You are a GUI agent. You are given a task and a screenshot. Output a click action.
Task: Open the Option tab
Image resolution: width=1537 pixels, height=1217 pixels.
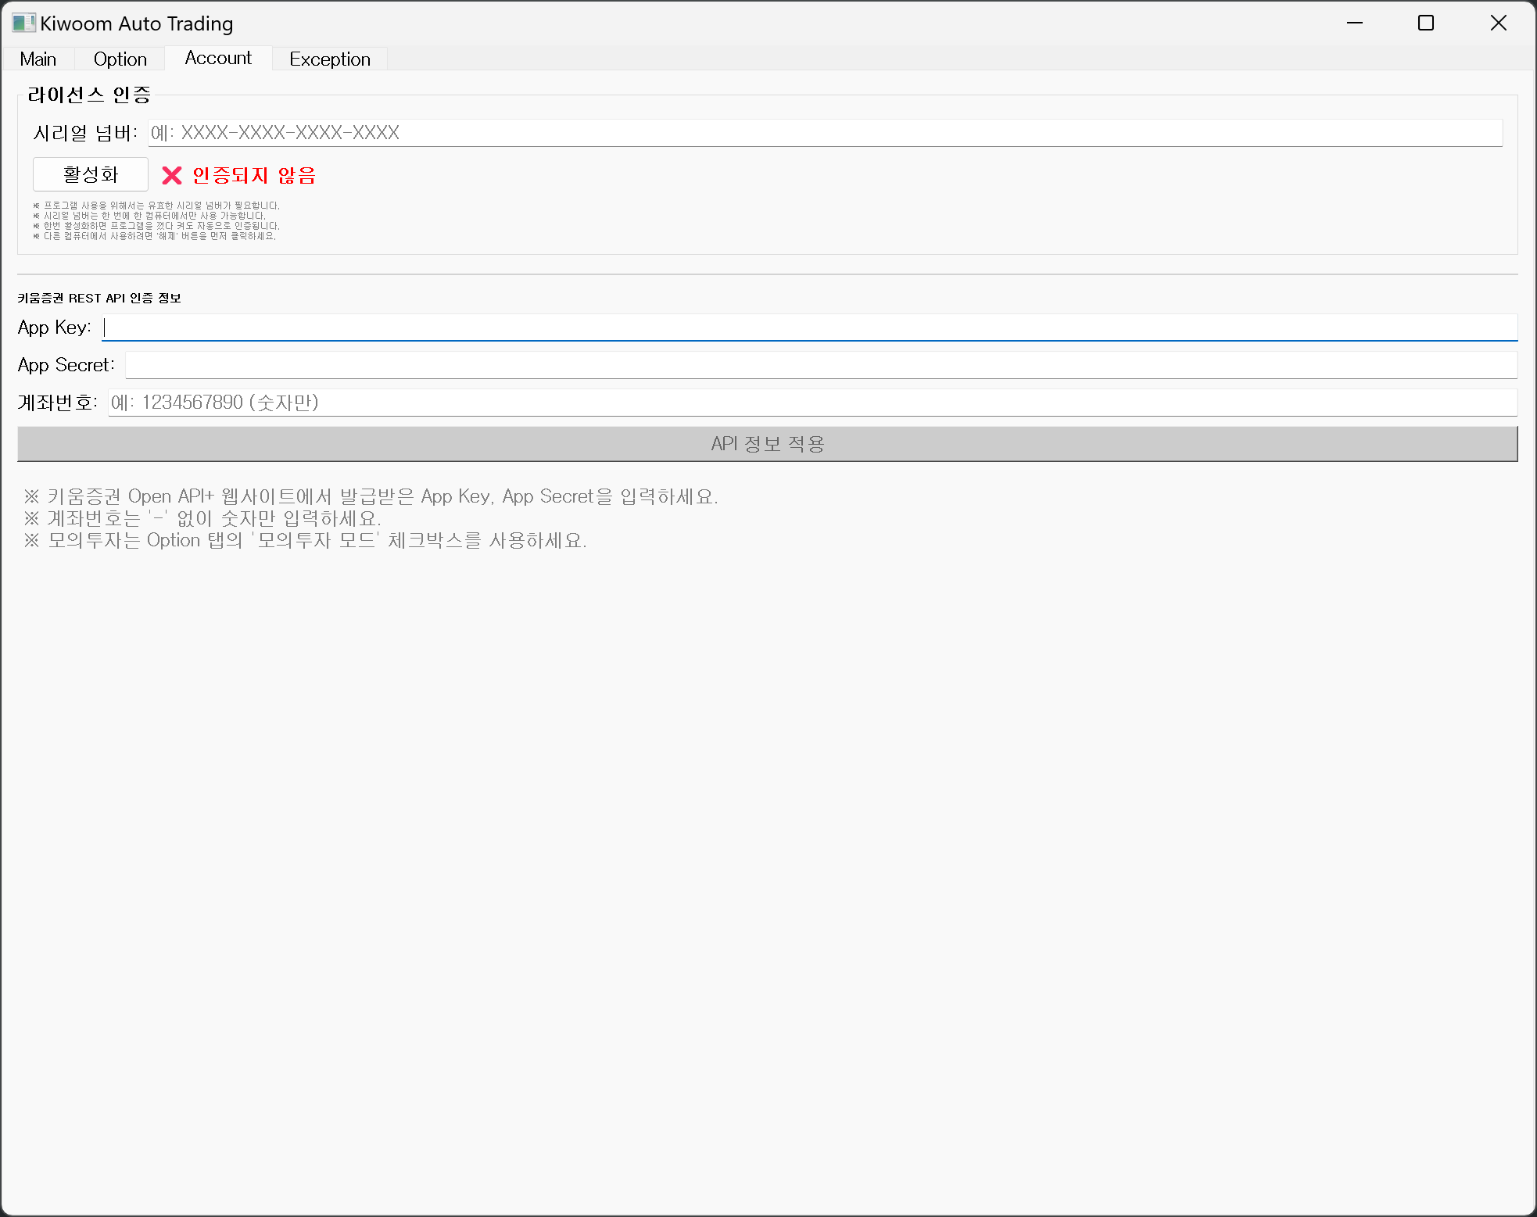[x=120, y=59]
